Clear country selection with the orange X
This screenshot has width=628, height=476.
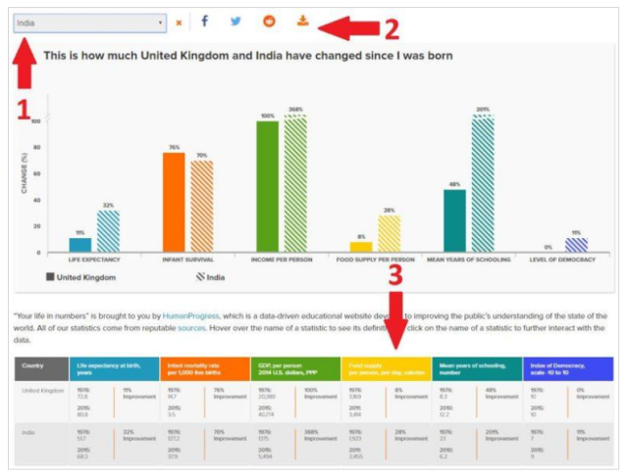(179, 23)
